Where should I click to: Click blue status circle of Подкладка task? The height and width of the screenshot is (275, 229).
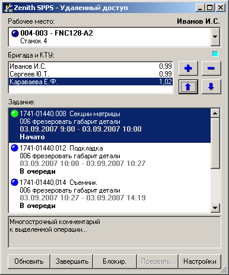[x=14, y=148]
